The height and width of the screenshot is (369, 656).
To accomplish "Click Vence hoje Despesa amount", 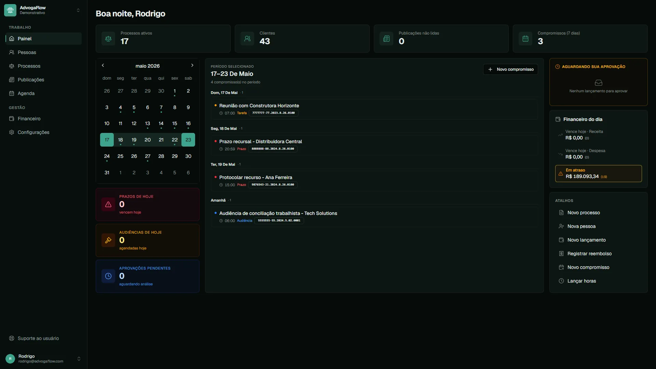I will point(574,157).
